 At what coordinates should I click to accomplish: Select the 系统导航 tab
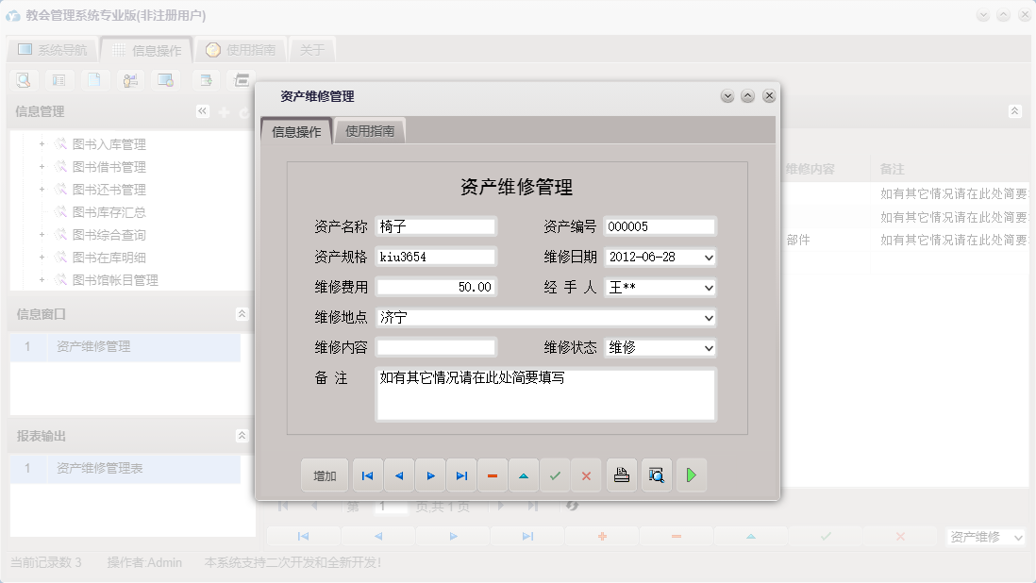[52, 48]
